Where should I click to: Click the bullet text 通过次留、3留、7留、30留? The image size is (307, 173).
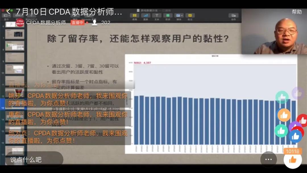click(85, 69)
